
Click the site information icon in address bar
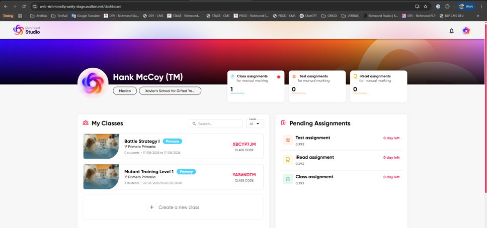35,6
